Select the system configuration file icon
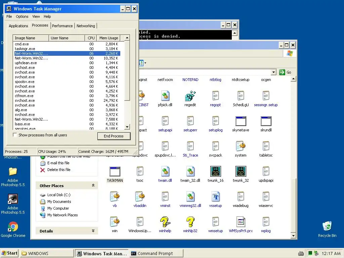The image size is (344, 258). click(241, 146)
